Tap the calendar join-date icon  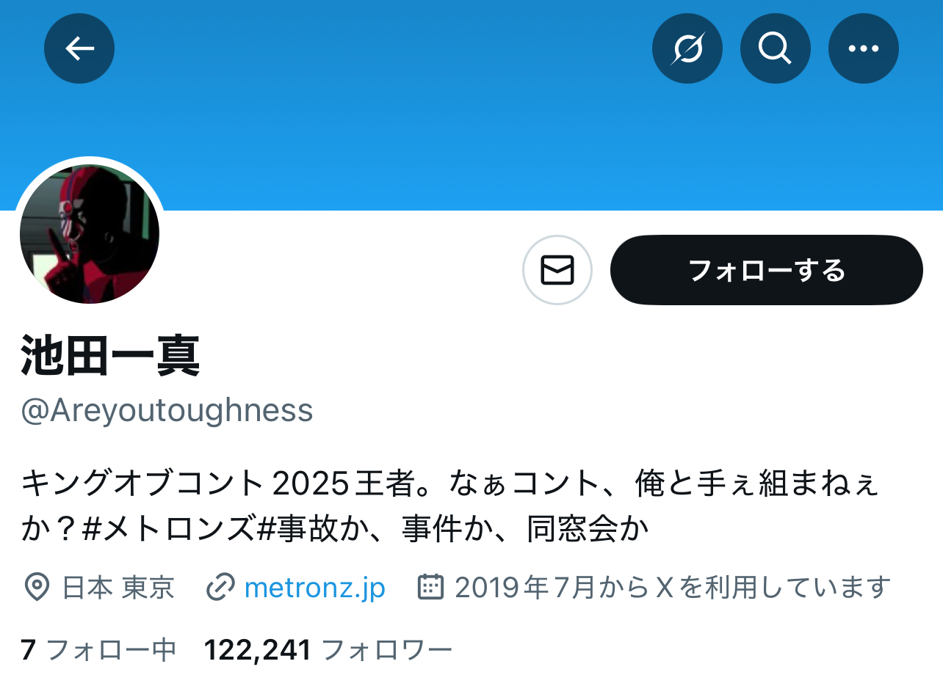click(430, 587)
